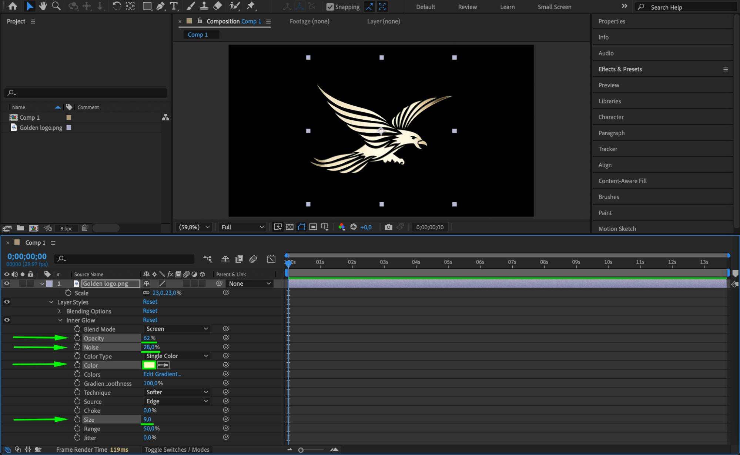The height and width of the screenshot is (455, 740).
Task: Select the Horizontal Type tool
Action: 174,6
